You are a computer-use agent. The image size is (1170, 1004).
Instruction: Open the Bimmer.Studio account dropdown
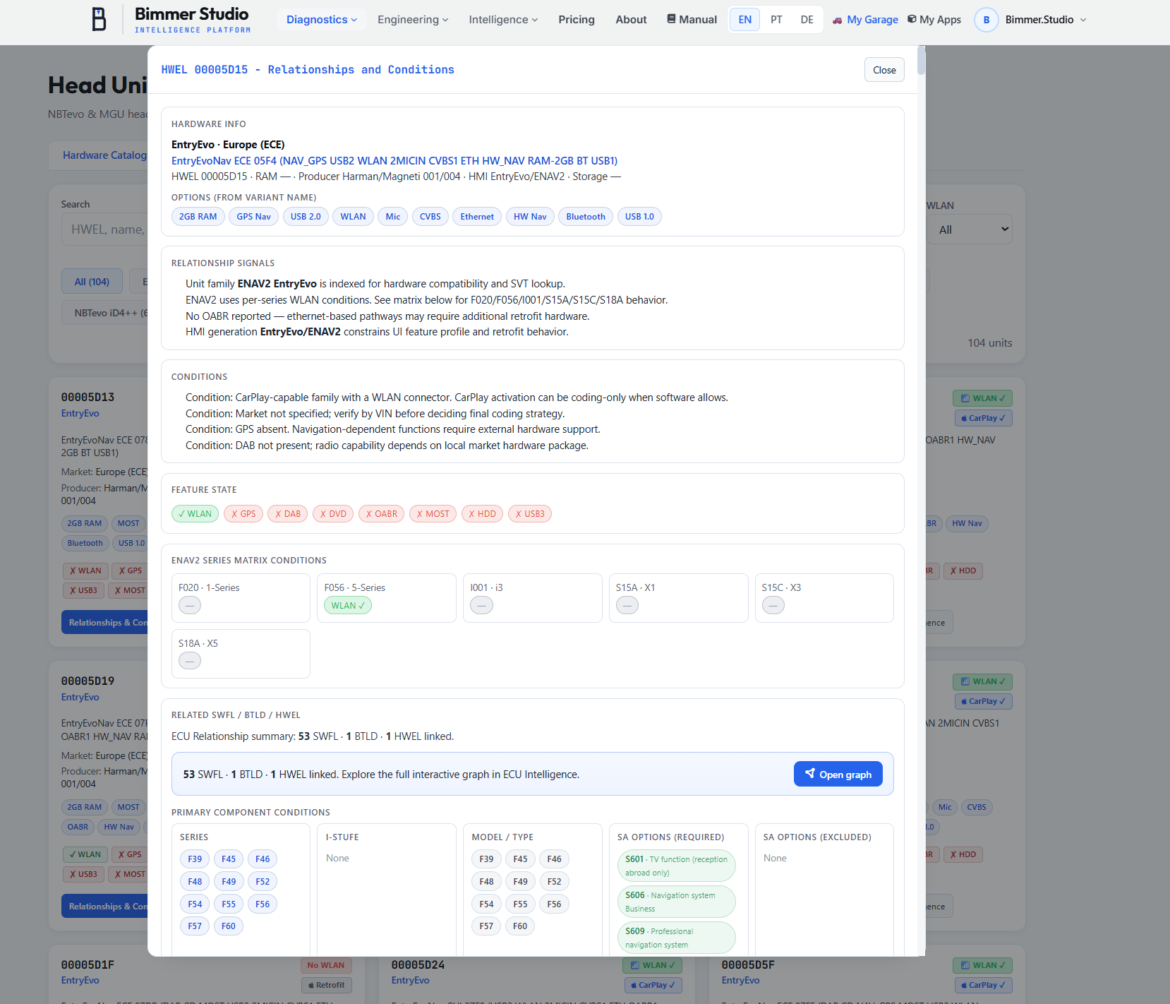tap(1046, 20)
